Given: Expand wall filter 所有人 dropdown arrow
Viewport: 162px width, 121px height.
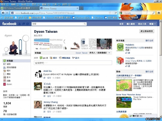Looking at the screenshot, I should (109, 53).
